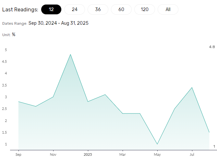The image size is (217, 161).
Task: Click the May low point at 1
Action: tap(157, 144)
